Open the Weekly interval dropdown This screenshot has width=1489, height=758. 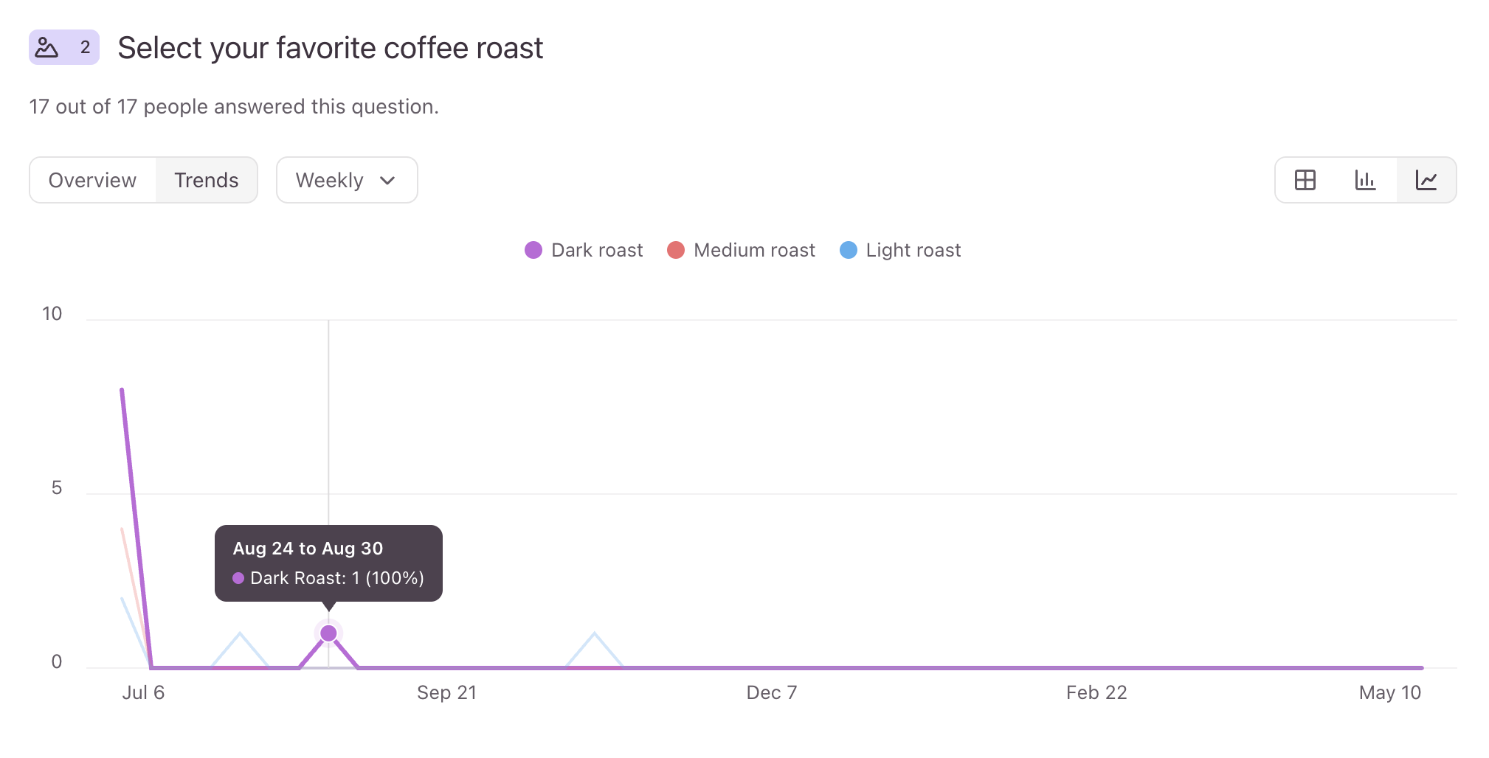tap(347, 180)
